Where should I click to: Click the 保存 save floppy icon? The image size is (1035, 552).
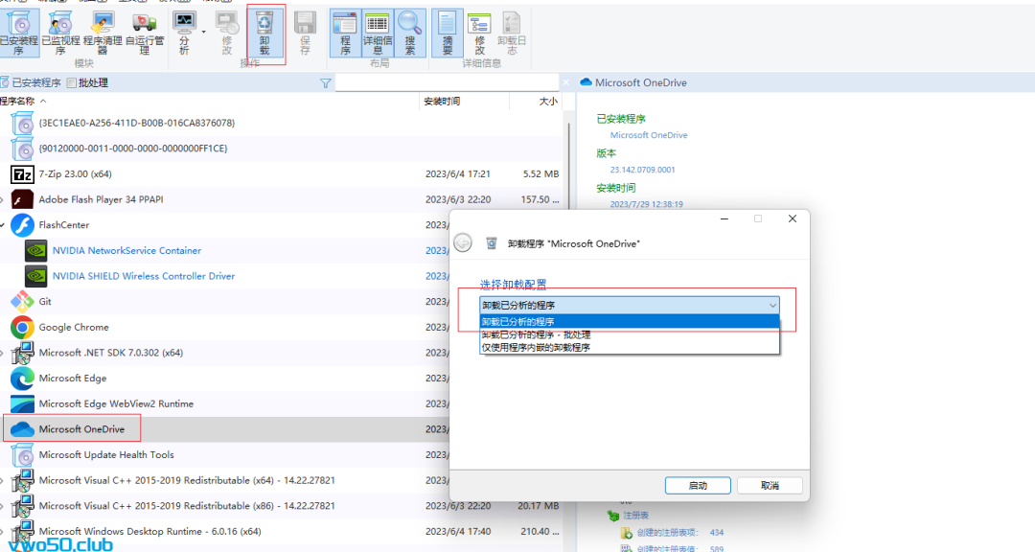pyautogui.click(x=305, y=33)
